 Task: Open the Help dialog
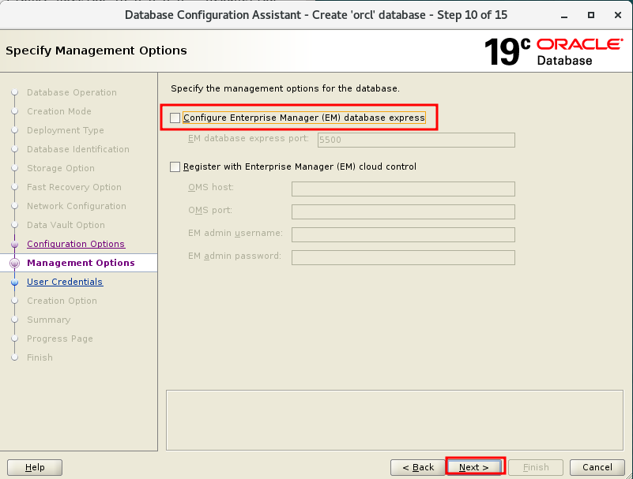coord(35,467)
